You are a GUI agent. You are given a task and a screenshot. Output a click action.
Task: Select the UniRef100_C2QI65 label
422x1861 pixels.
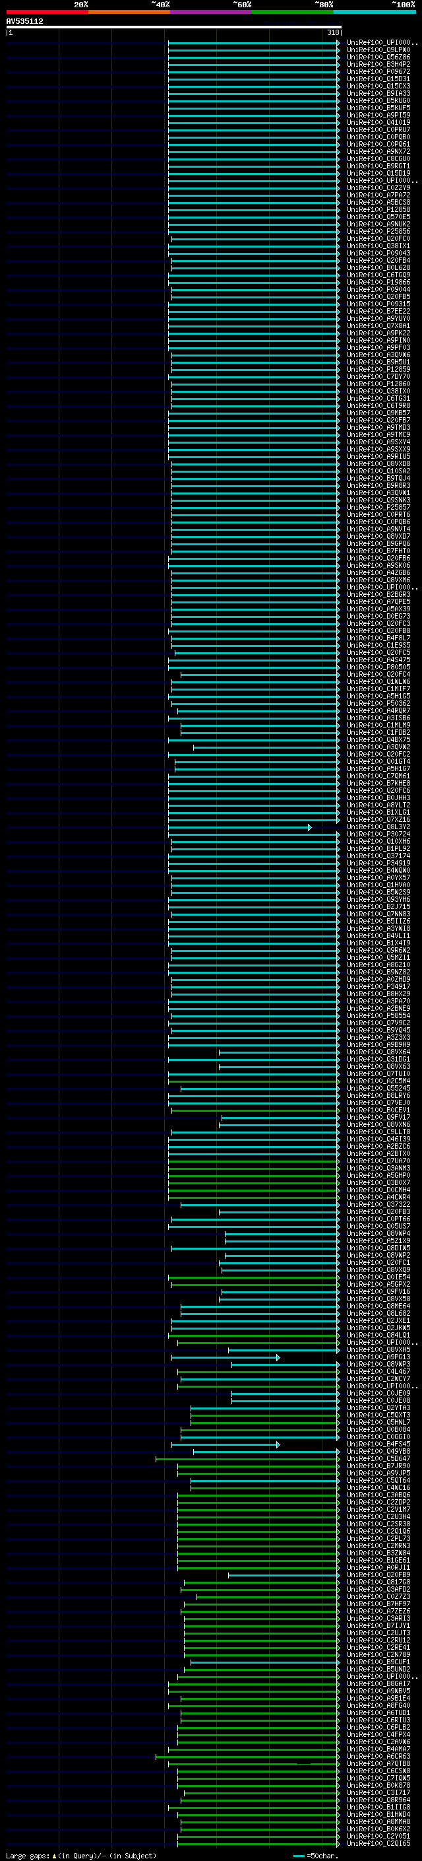[378, 1843]
